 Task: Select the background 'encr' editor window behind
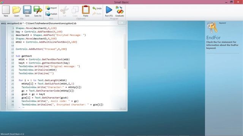click(x=3, y=23)
